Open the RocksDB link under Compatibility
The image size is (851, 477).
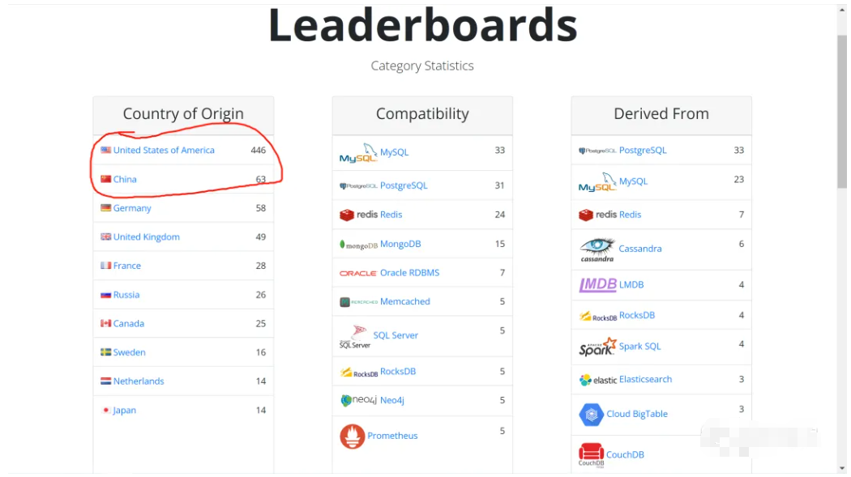pyautogui.click(x=398, y=371)
